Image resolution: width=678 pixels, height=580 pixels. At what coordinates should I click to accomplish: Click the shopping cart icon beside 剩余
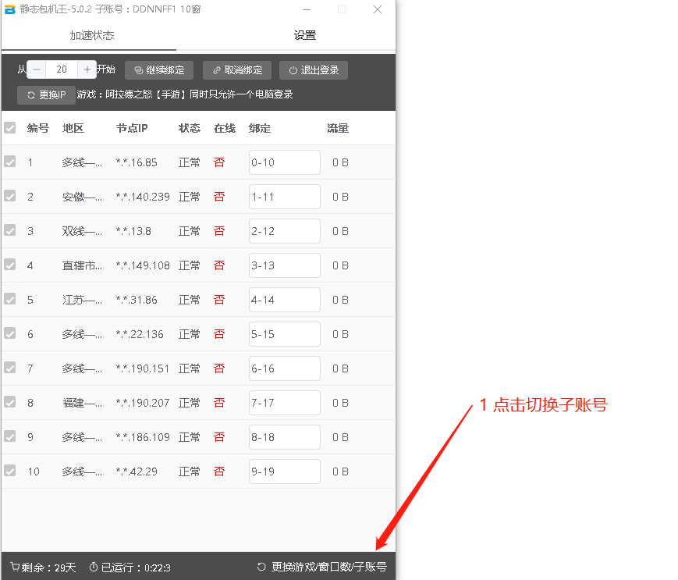[x=15, y=568]
